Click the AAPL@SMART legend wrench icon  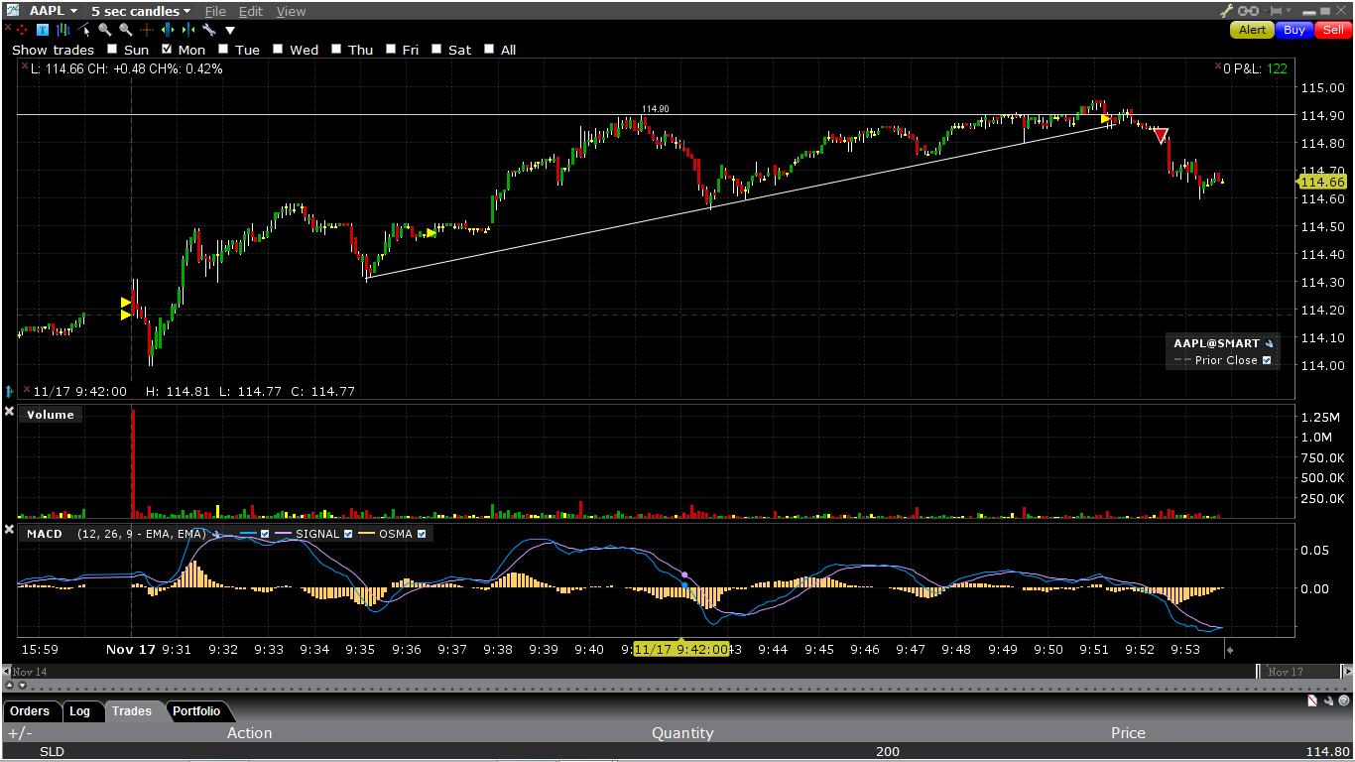coord(1269,343)
